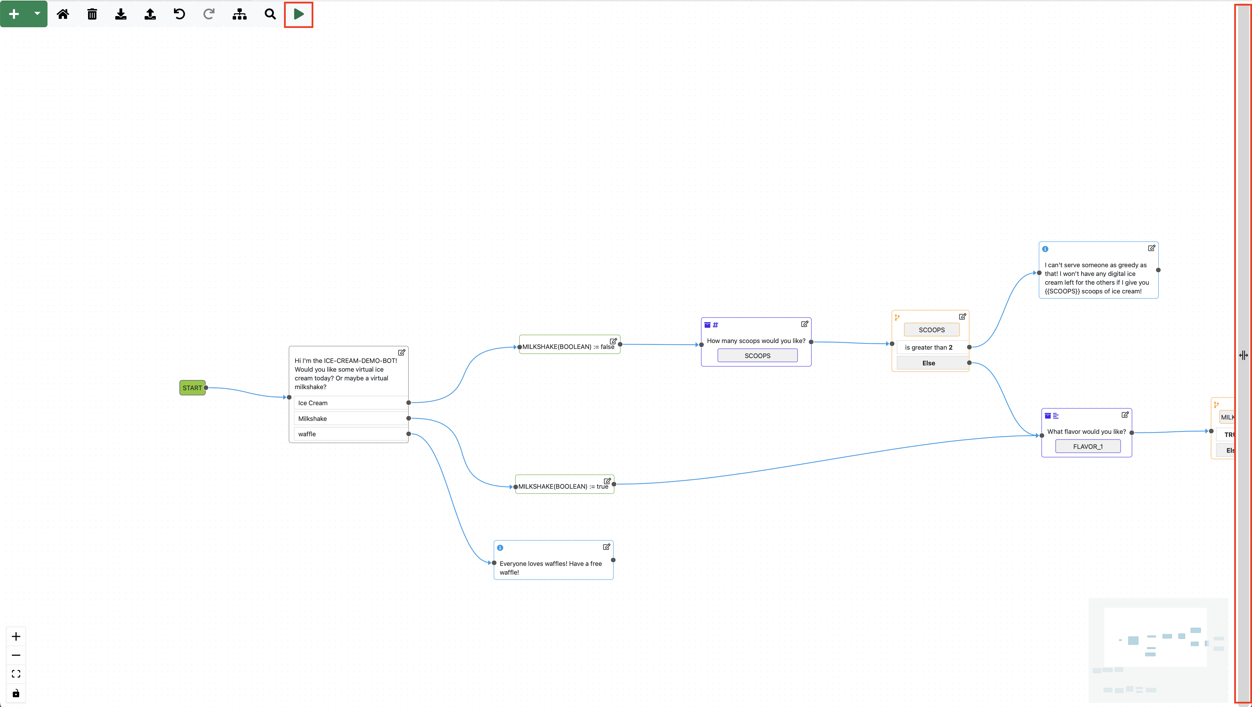The width and height of the screenshot is (1252, 707).
Task: Edit the 'How many scoops' node
Action: pyautogui.click(x=805, y=324)
